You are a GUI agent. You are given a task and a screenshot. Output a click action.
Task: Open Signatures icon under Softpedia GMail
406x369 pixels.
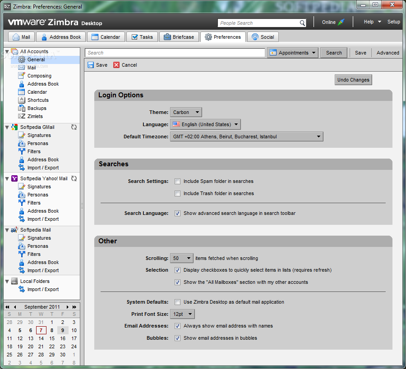[x=22, y=135]
